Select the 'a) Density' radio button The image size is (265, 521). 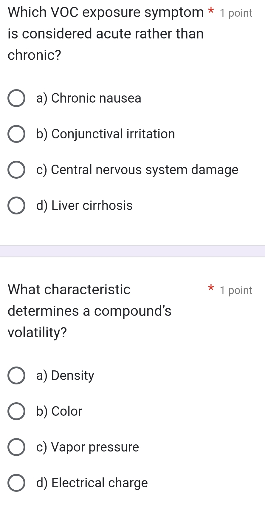tap(16, 375)
